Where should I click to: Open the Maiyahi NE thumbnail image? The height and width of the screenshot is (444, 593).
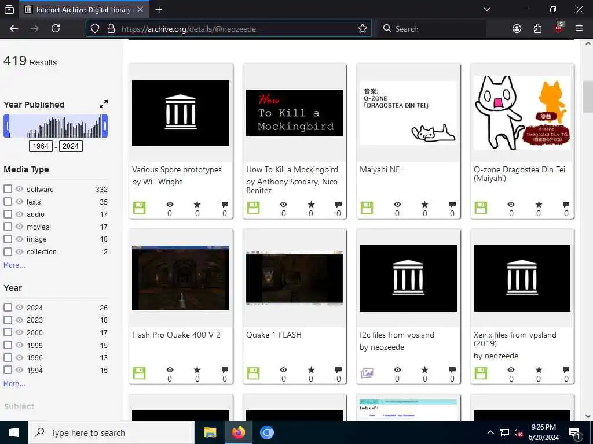408,113
